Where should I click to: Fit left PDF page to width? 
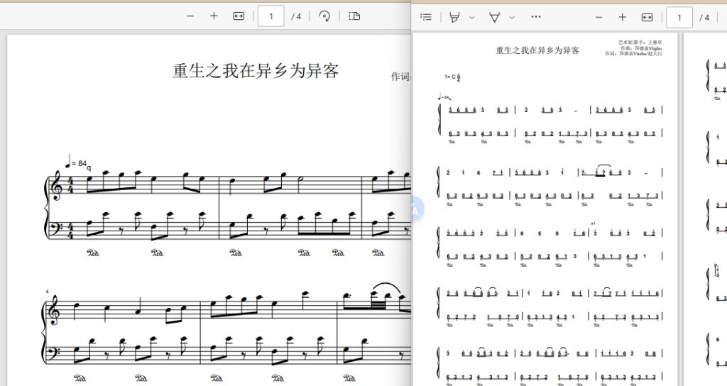tap(239, 16)
